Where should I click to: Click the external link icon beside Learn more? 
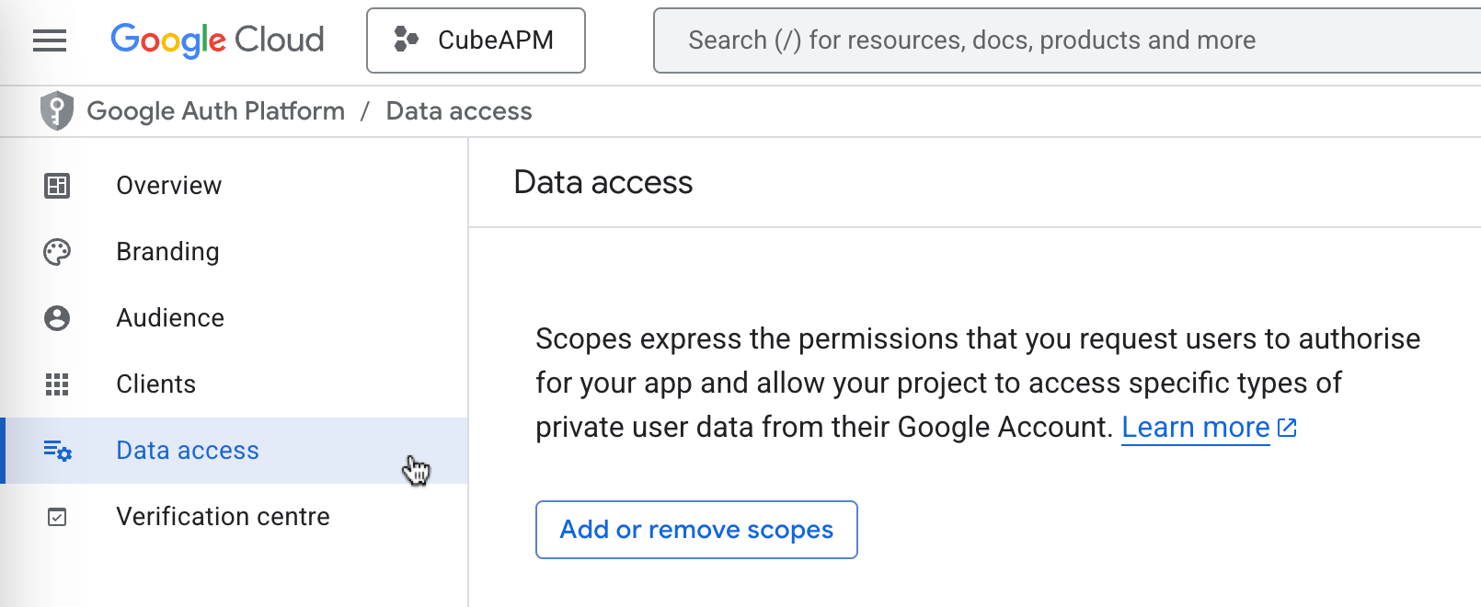1287,428
